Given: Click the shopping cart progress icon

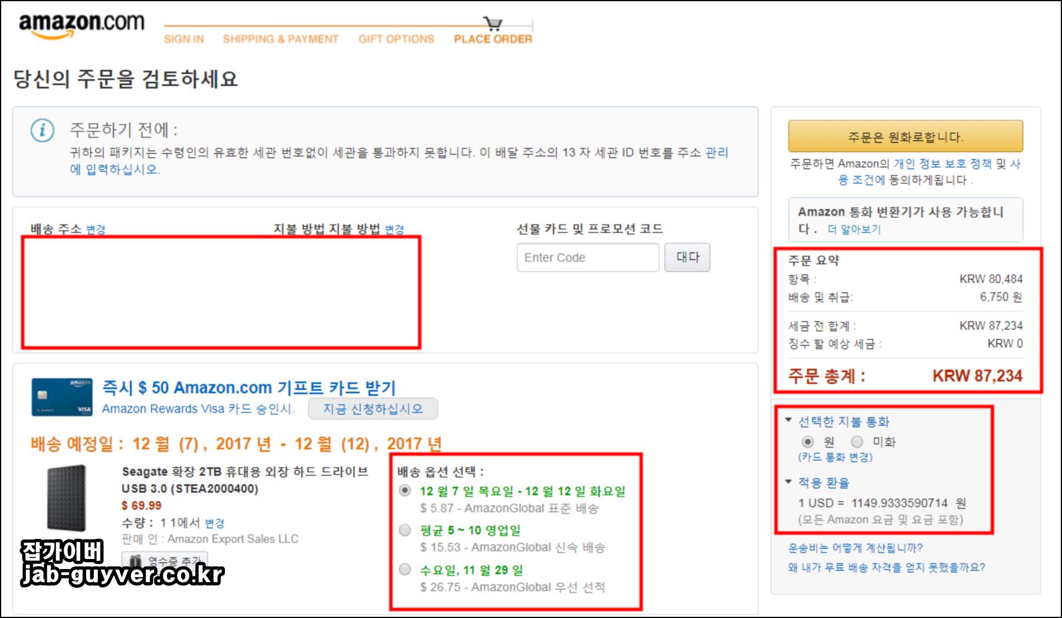Looking at the screenshot, I should pos(493,24).
